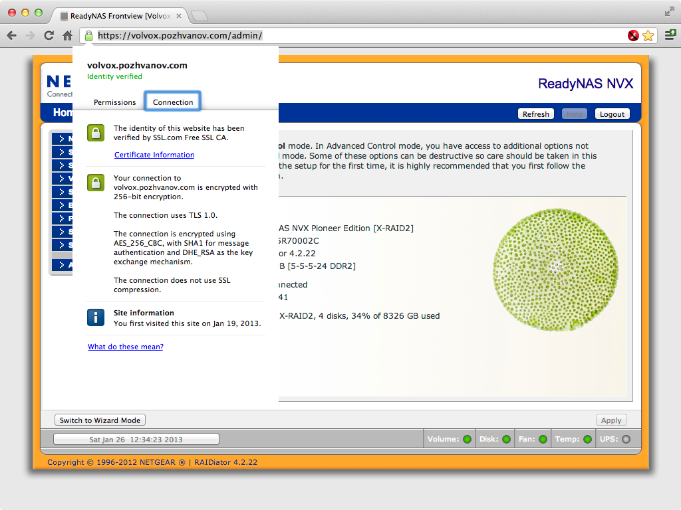
Task: Click the Refresh button in the header
Action: point(535,114)
